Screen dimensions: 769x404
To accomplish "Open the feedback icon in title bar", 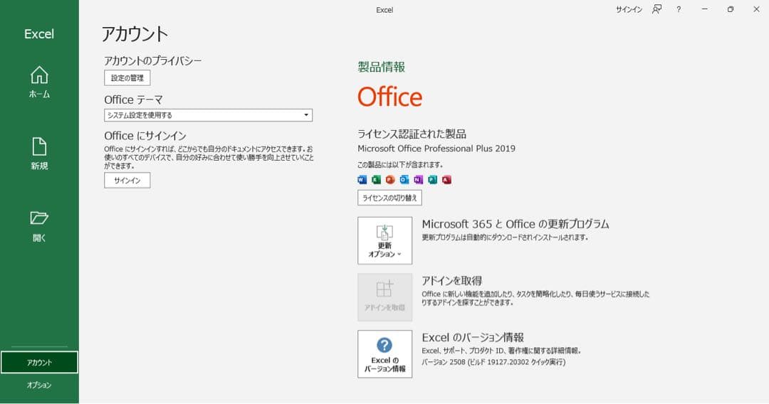I will (x=656, y=9).
